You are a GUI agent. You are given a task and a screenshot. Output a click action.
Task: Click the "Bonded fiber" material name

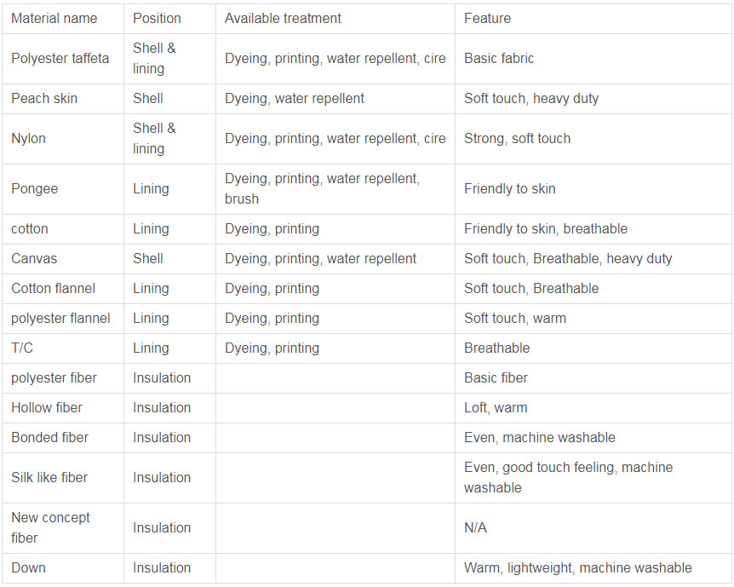click(49, 438)
